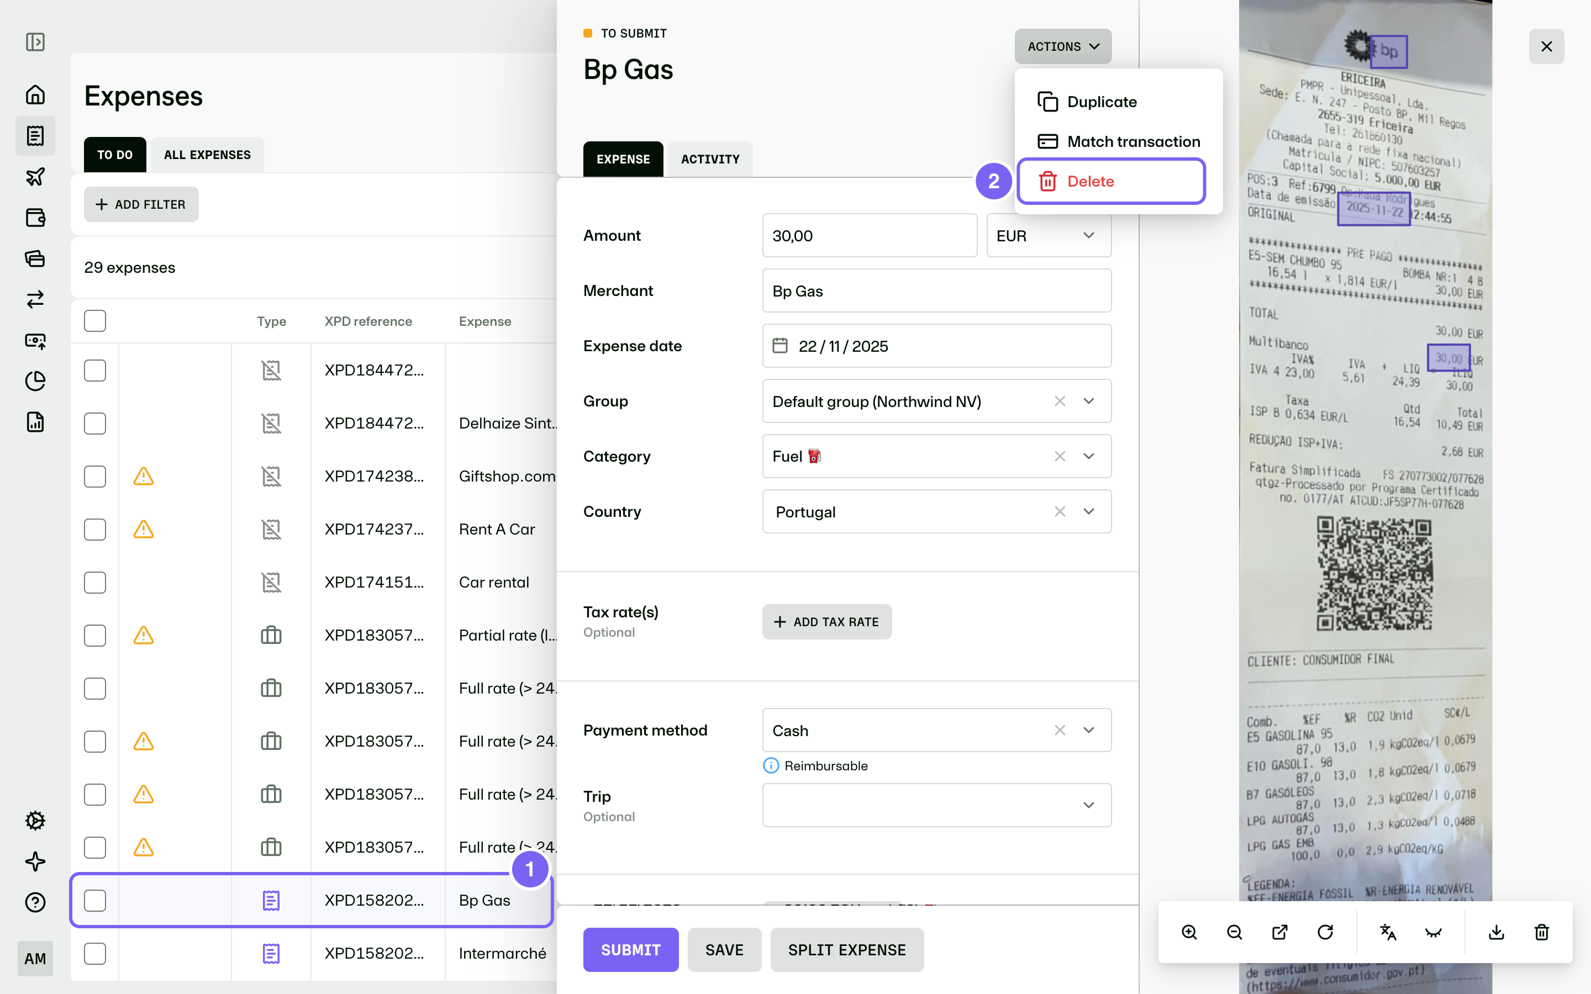Tick the checkbox for Bp Gas row
The image size is (1591, 994).
(94, 901)
